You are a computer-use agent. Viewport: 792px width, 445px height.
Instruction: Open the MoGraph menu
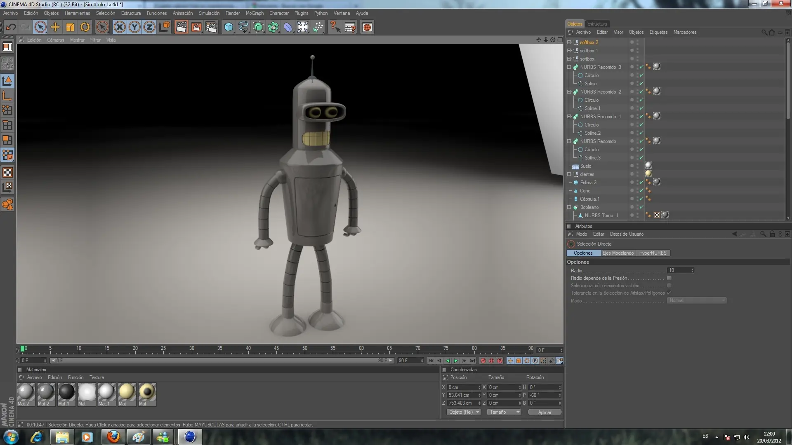(255, 13)
